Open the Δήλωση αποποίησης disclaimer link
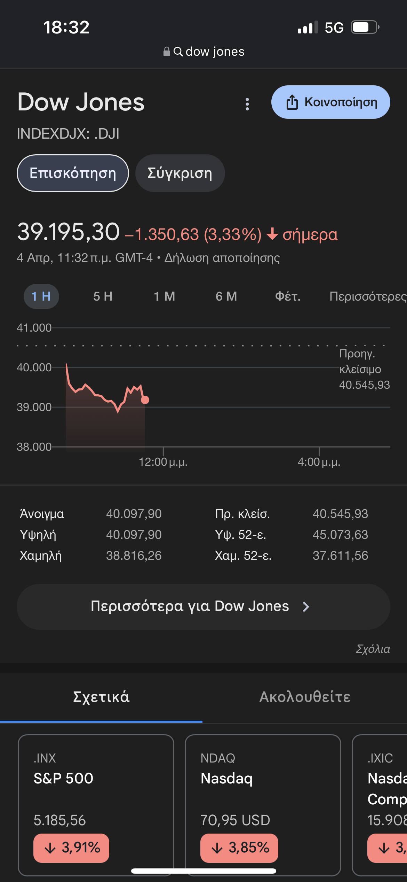Viewport: 407px width, 882px height. click(222, 258)
